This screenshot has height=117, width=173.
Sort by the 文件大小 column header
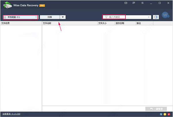106,23
